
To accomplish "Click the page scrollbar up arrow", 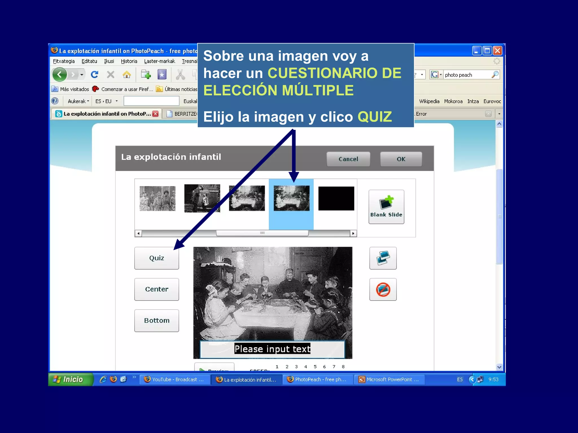I will [x=499, y=124].
